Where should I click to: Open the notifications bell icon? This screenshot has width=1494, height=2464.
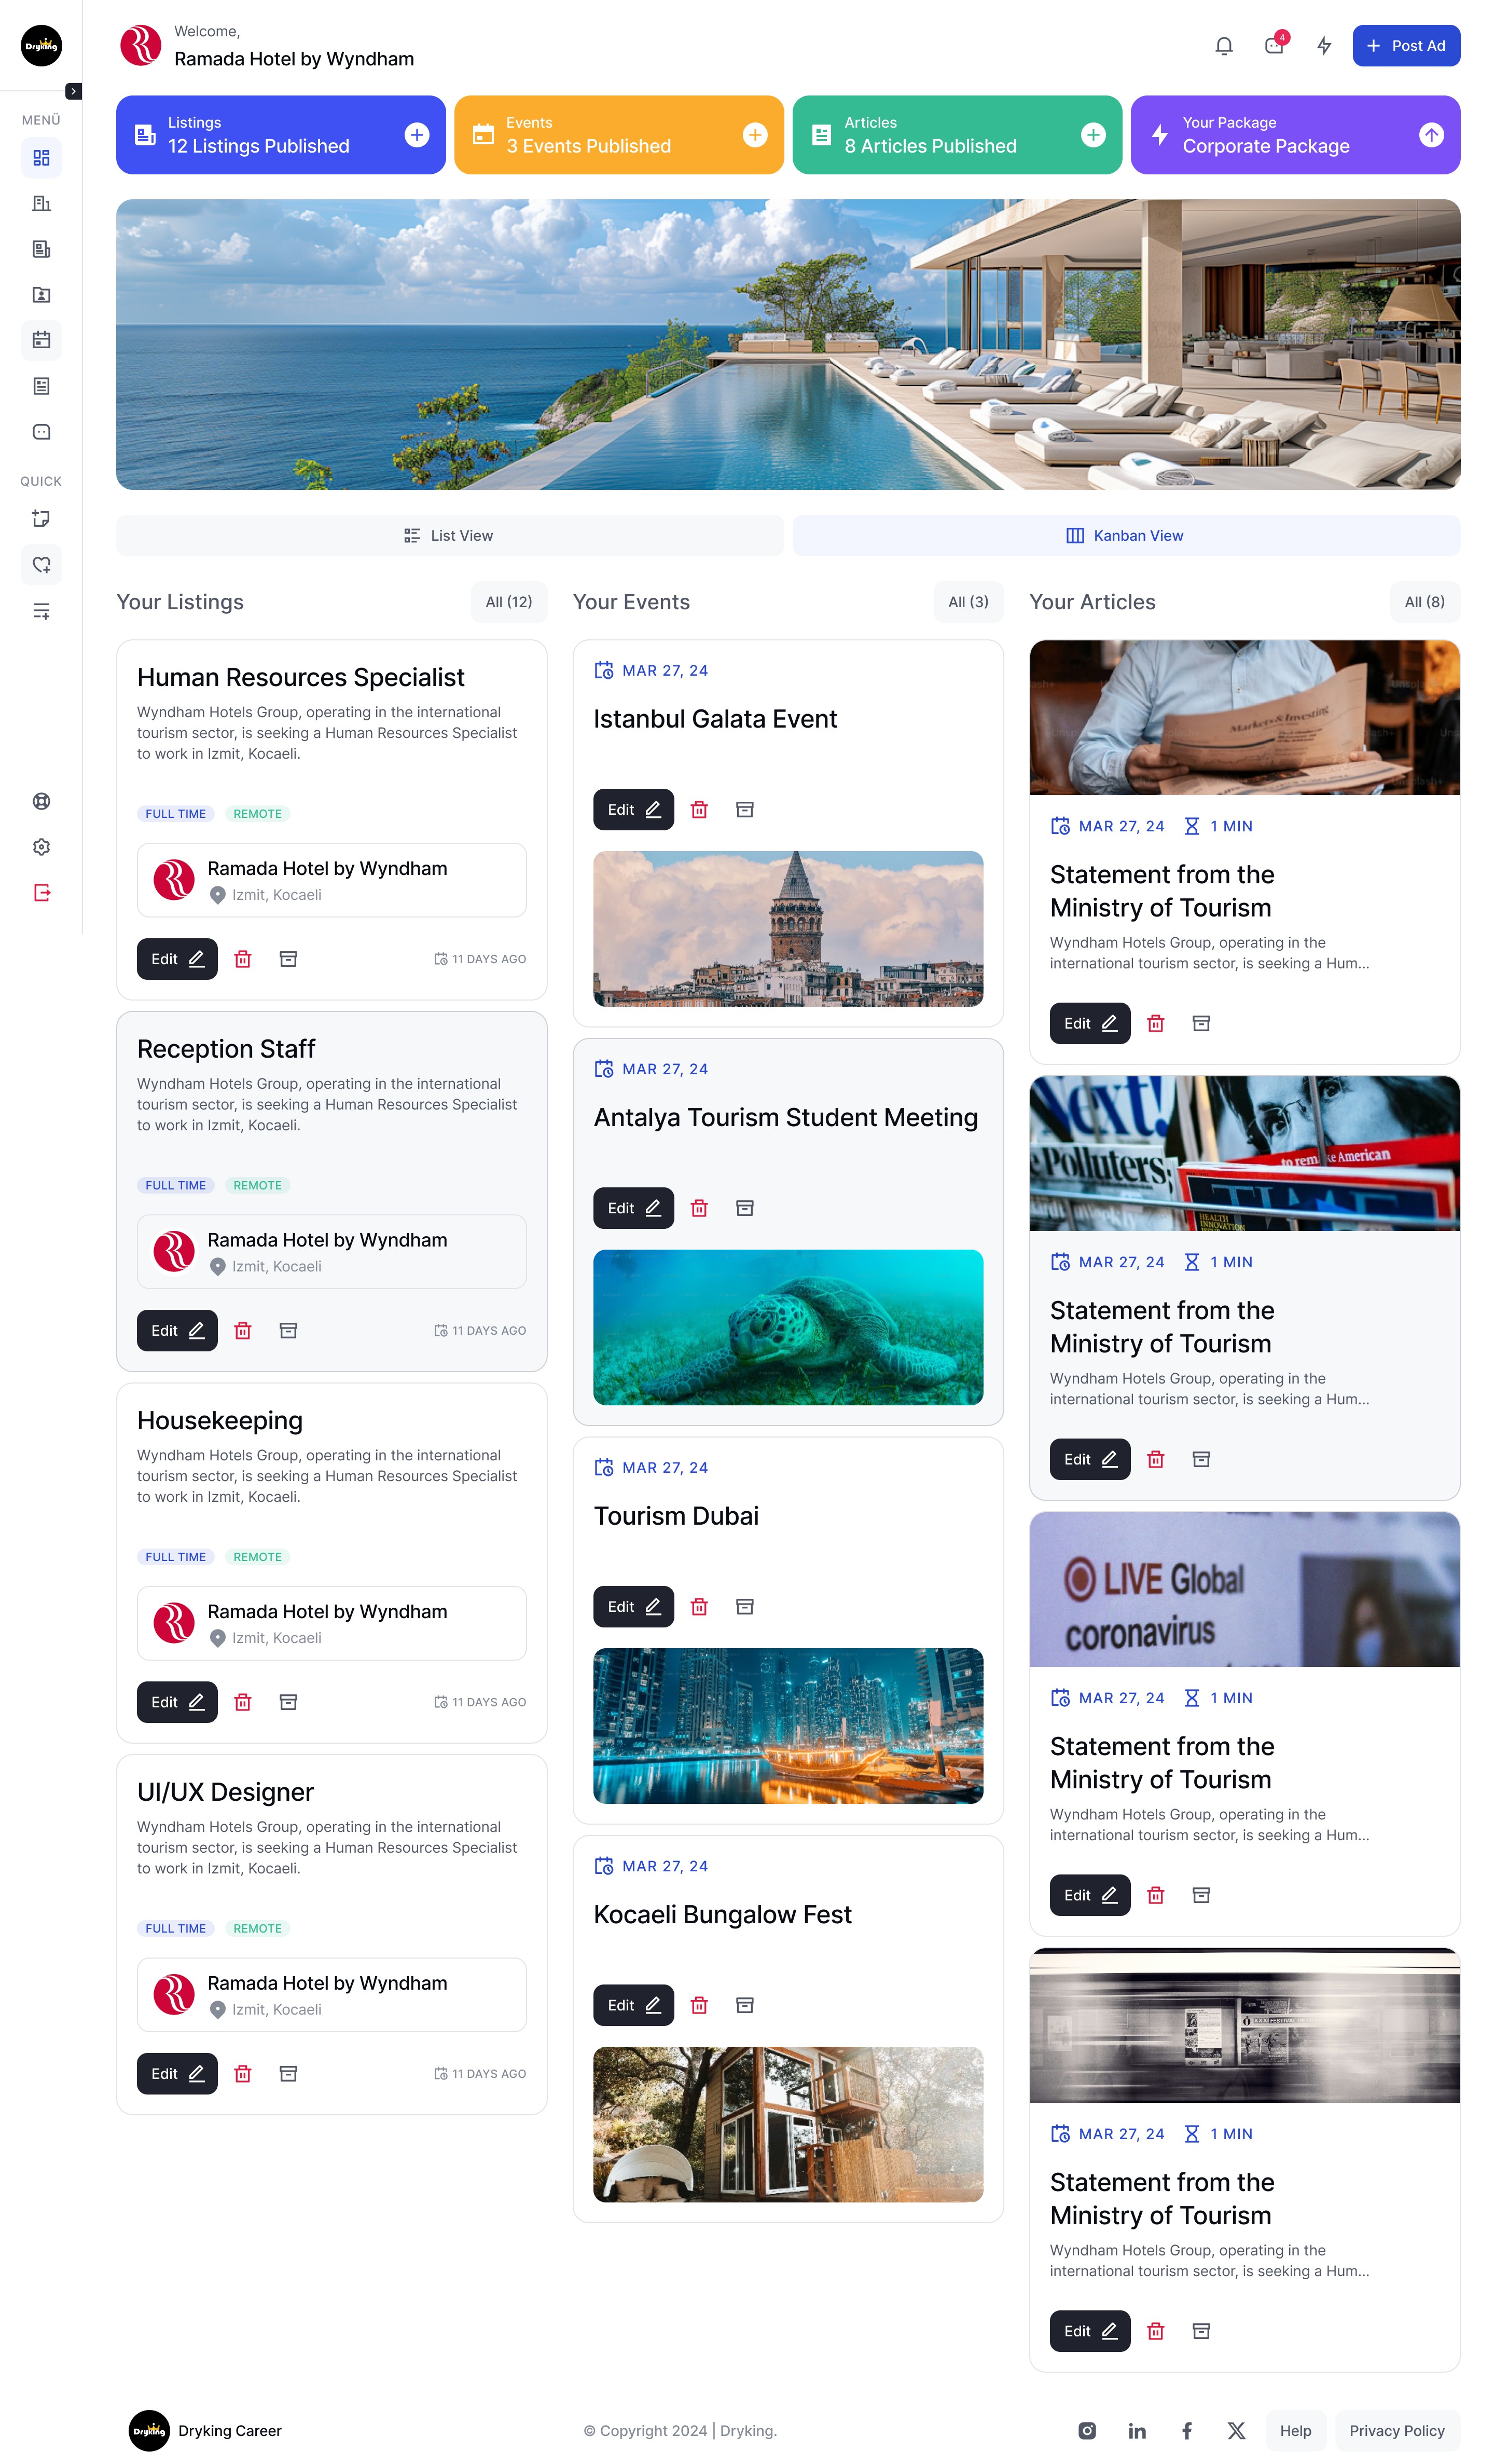[1223, 46]
